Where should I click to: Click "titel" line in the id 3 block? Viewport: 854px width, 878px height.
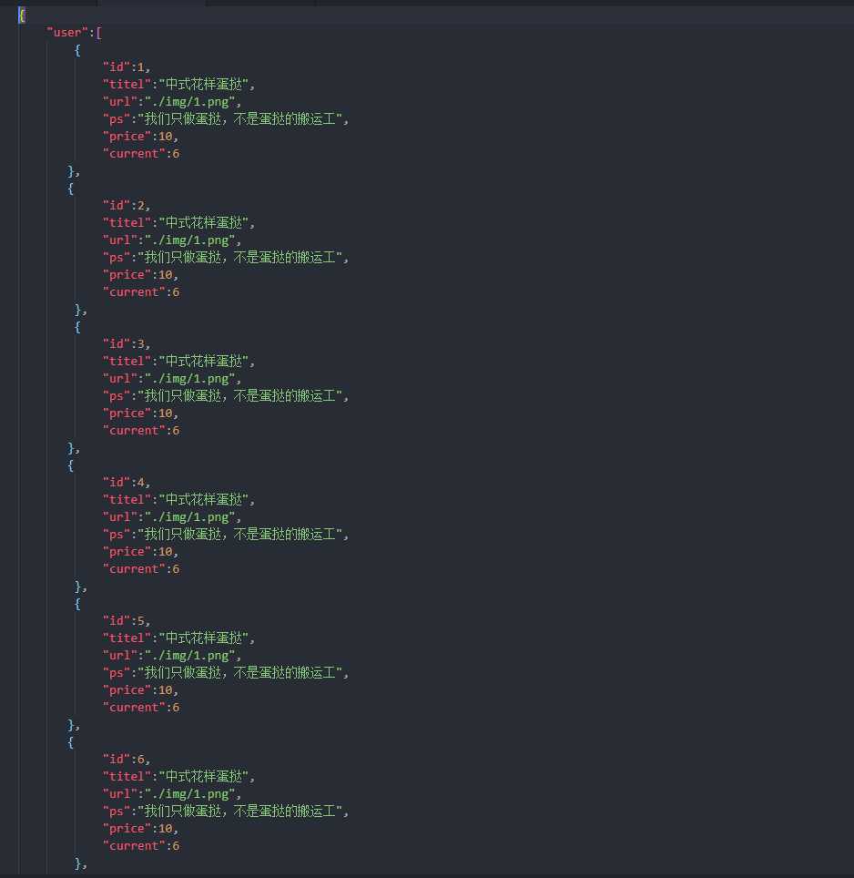[178, 362]
